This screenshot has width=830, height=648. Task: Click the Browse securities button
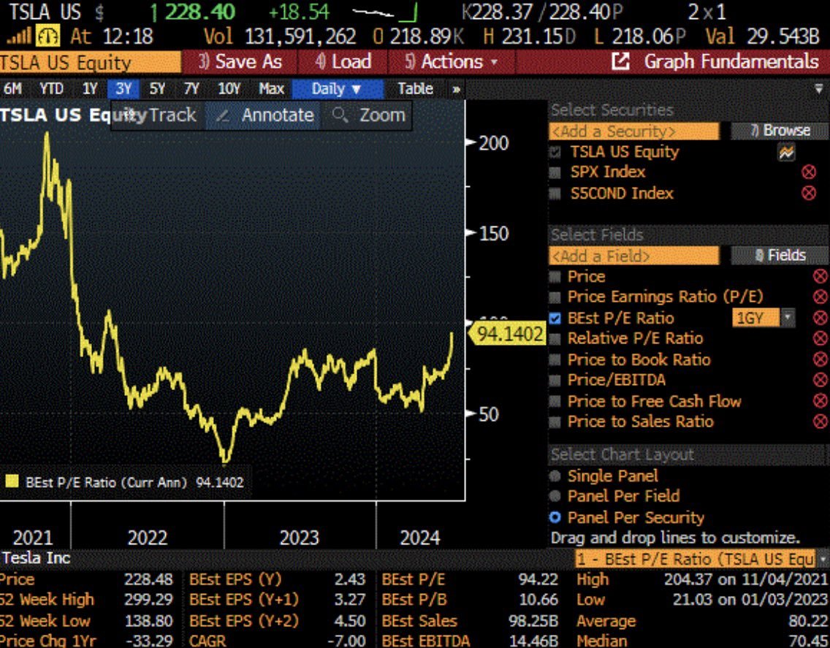(780, 131)
